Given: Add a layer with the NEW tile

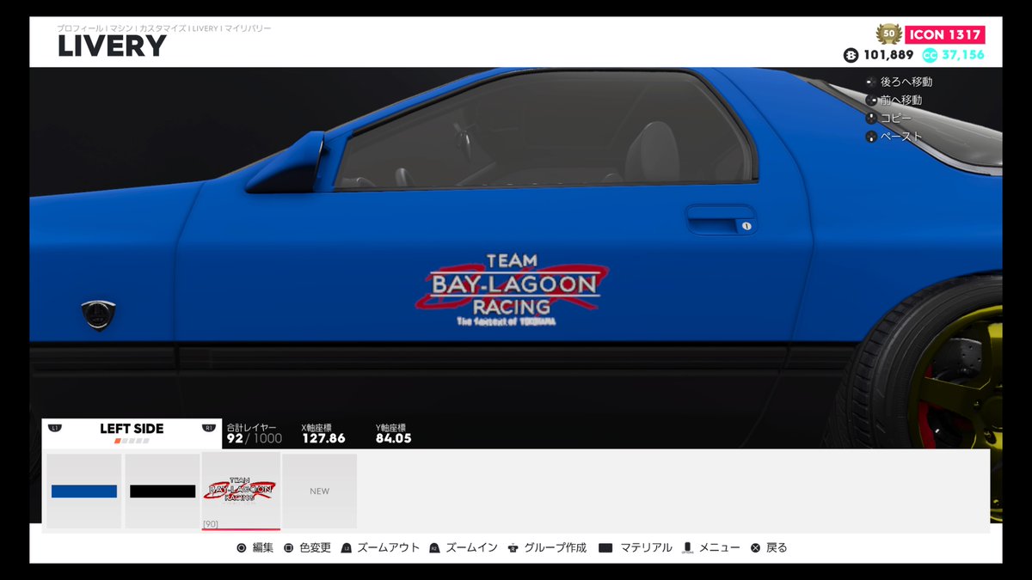Looking at the screenshot, I should tap(319, 491).
